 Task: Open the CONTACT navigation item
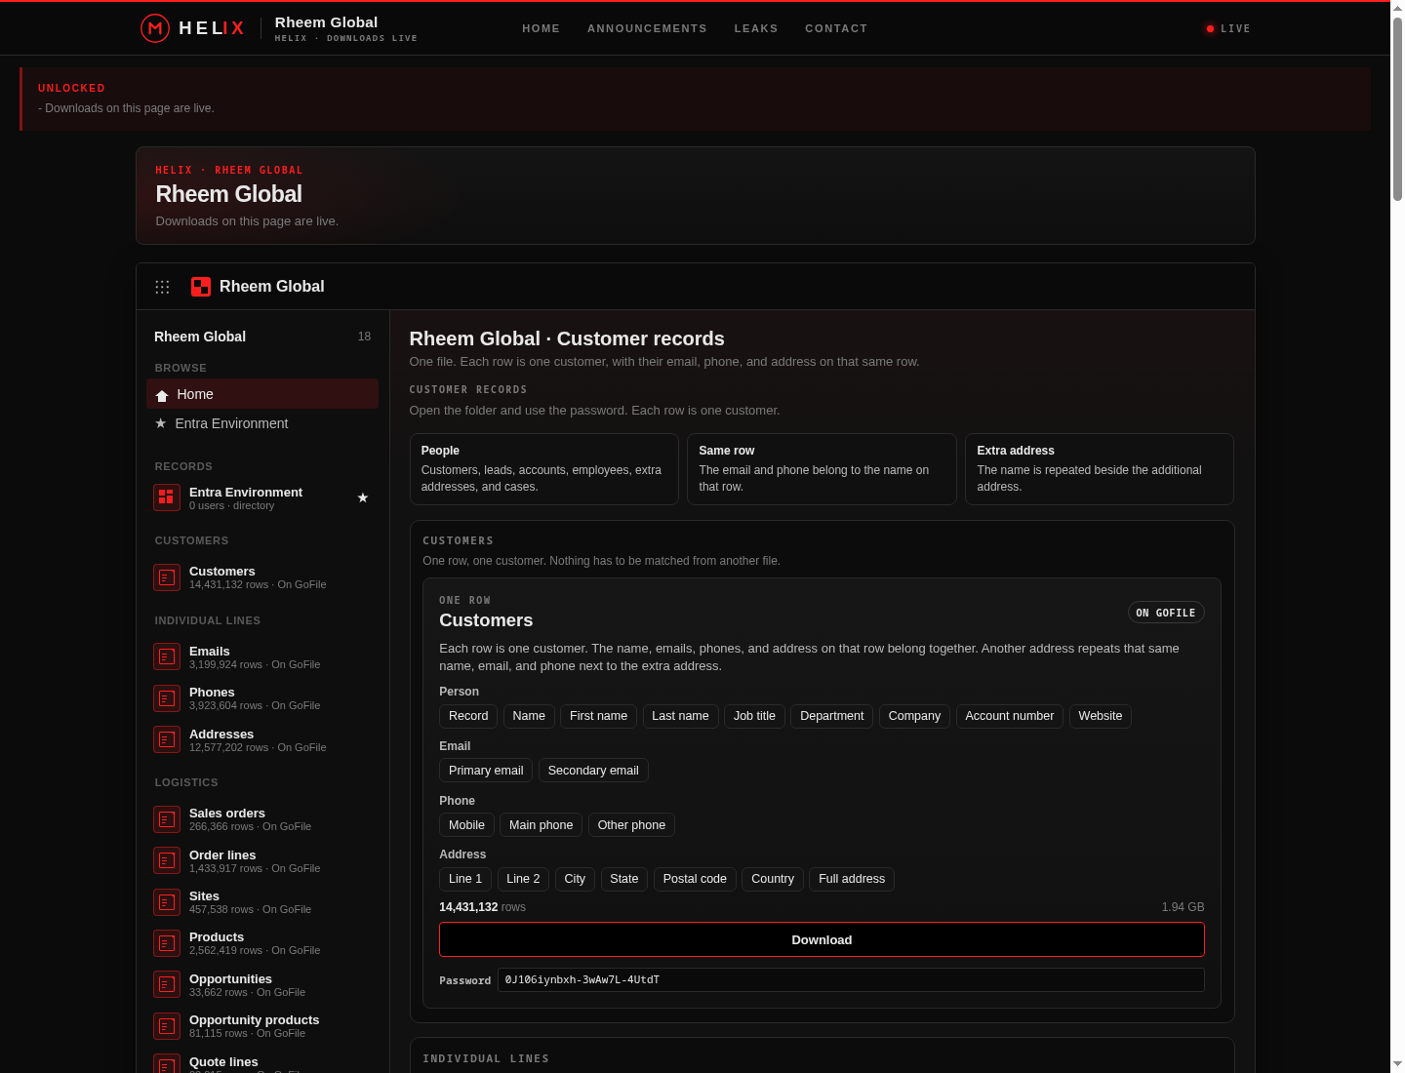(x=836, y=28)
